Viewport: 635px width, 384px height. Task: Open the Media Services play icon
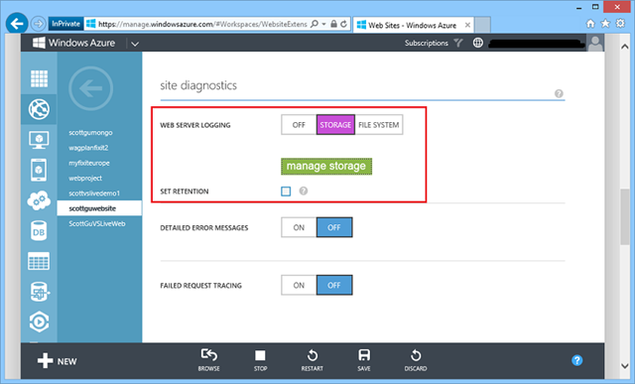[x=39, y=322]
